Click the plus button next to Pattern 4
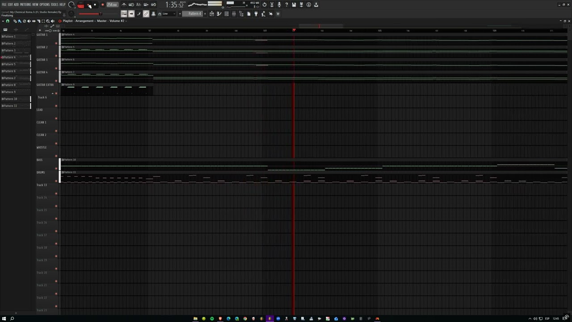 click(205, 14)
